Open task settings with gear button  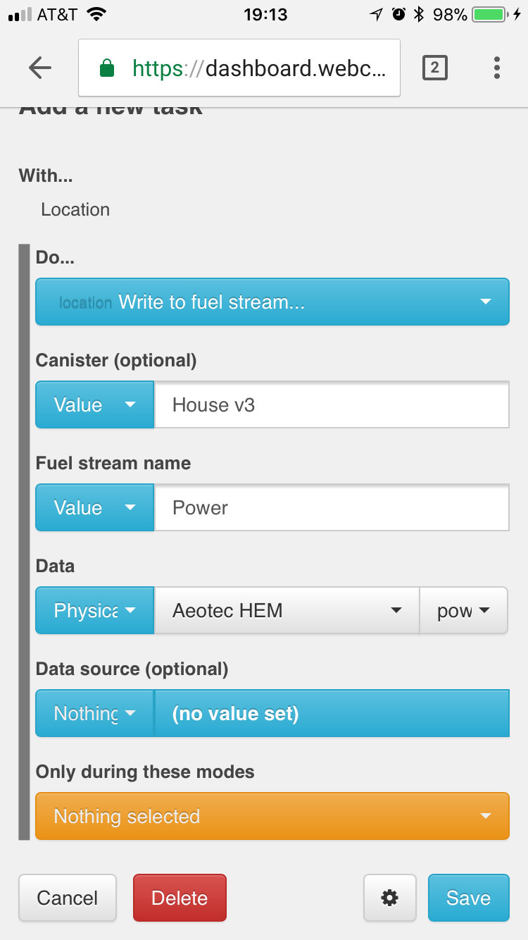pos(389,898)
